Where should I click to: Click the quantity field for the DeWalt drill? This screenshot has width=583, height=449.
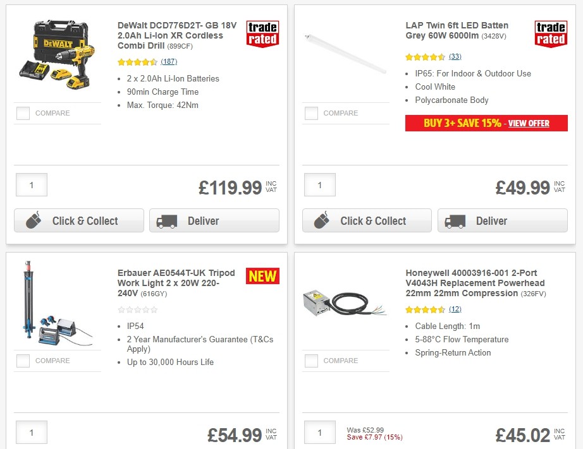click(31, 184)
